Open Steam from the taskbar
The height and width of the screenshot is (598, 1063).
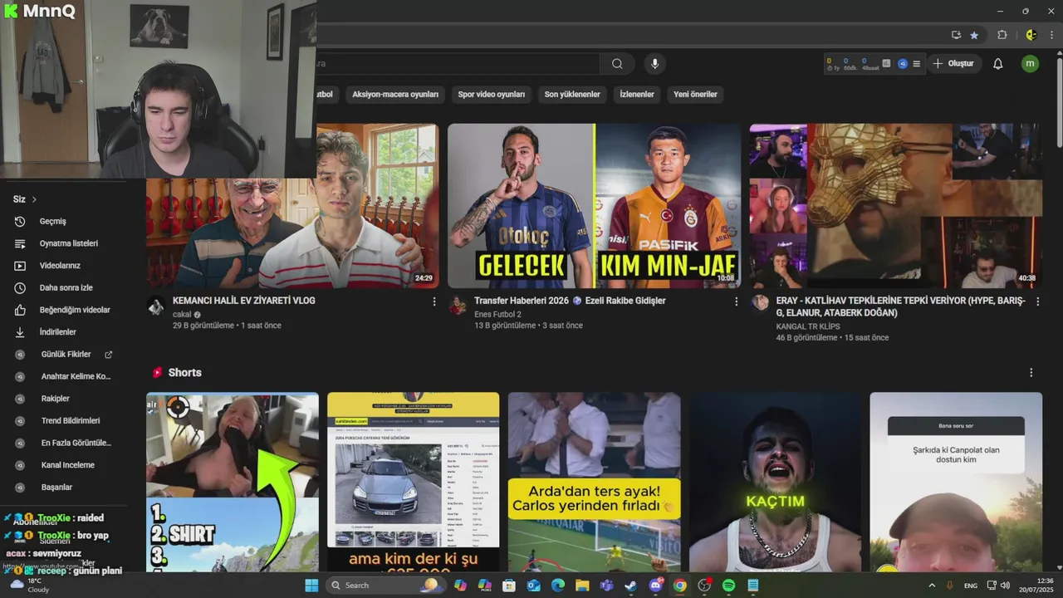click(x=631, y=586)
